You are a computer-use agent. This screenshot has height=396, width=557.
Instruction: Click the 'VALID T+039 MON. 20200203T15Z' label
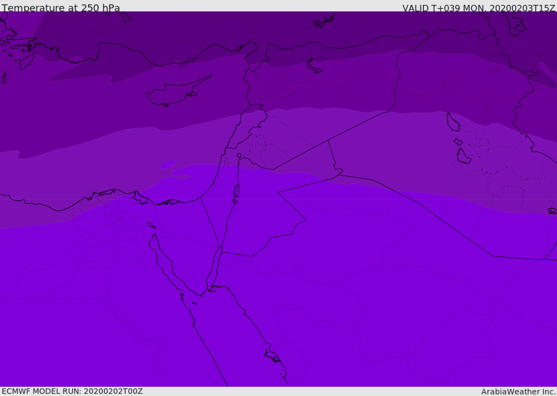[479, 8]
